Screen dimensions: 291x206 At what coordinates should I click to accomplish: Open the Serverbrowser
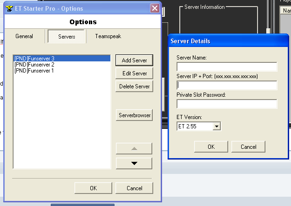tap(134, 114)
